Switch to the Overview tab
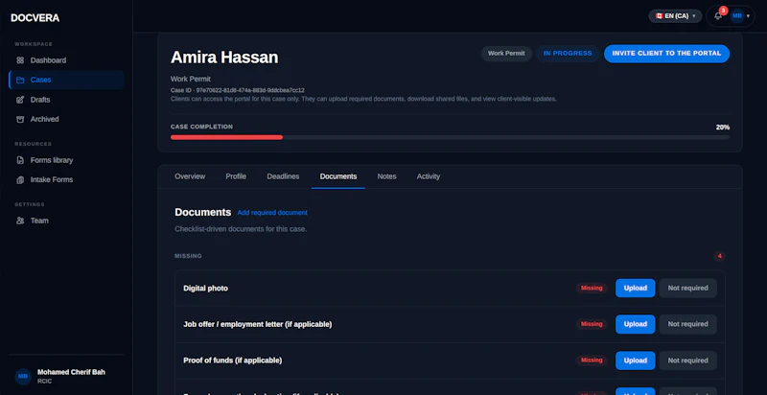This screenshot has width=767, height=395. tap(190, 176)
